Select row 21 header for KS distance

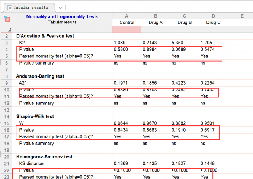[x=6, y=163]
